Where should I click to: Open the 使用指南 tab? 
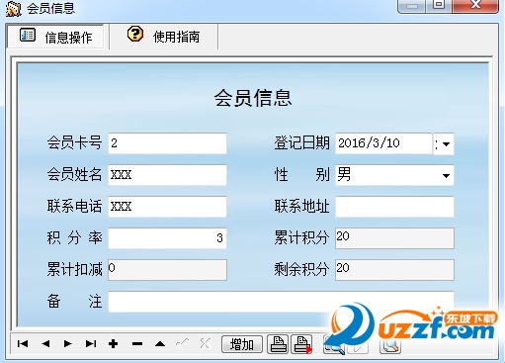(163, 37)
